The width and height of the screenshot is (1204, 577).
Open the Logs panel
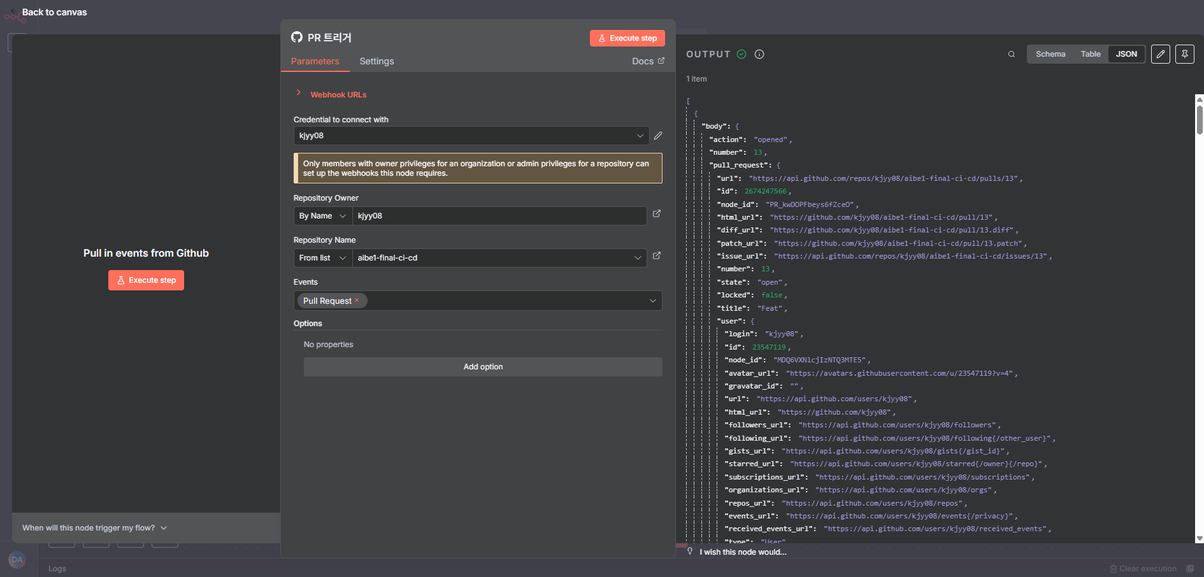(x=57, y=569)
